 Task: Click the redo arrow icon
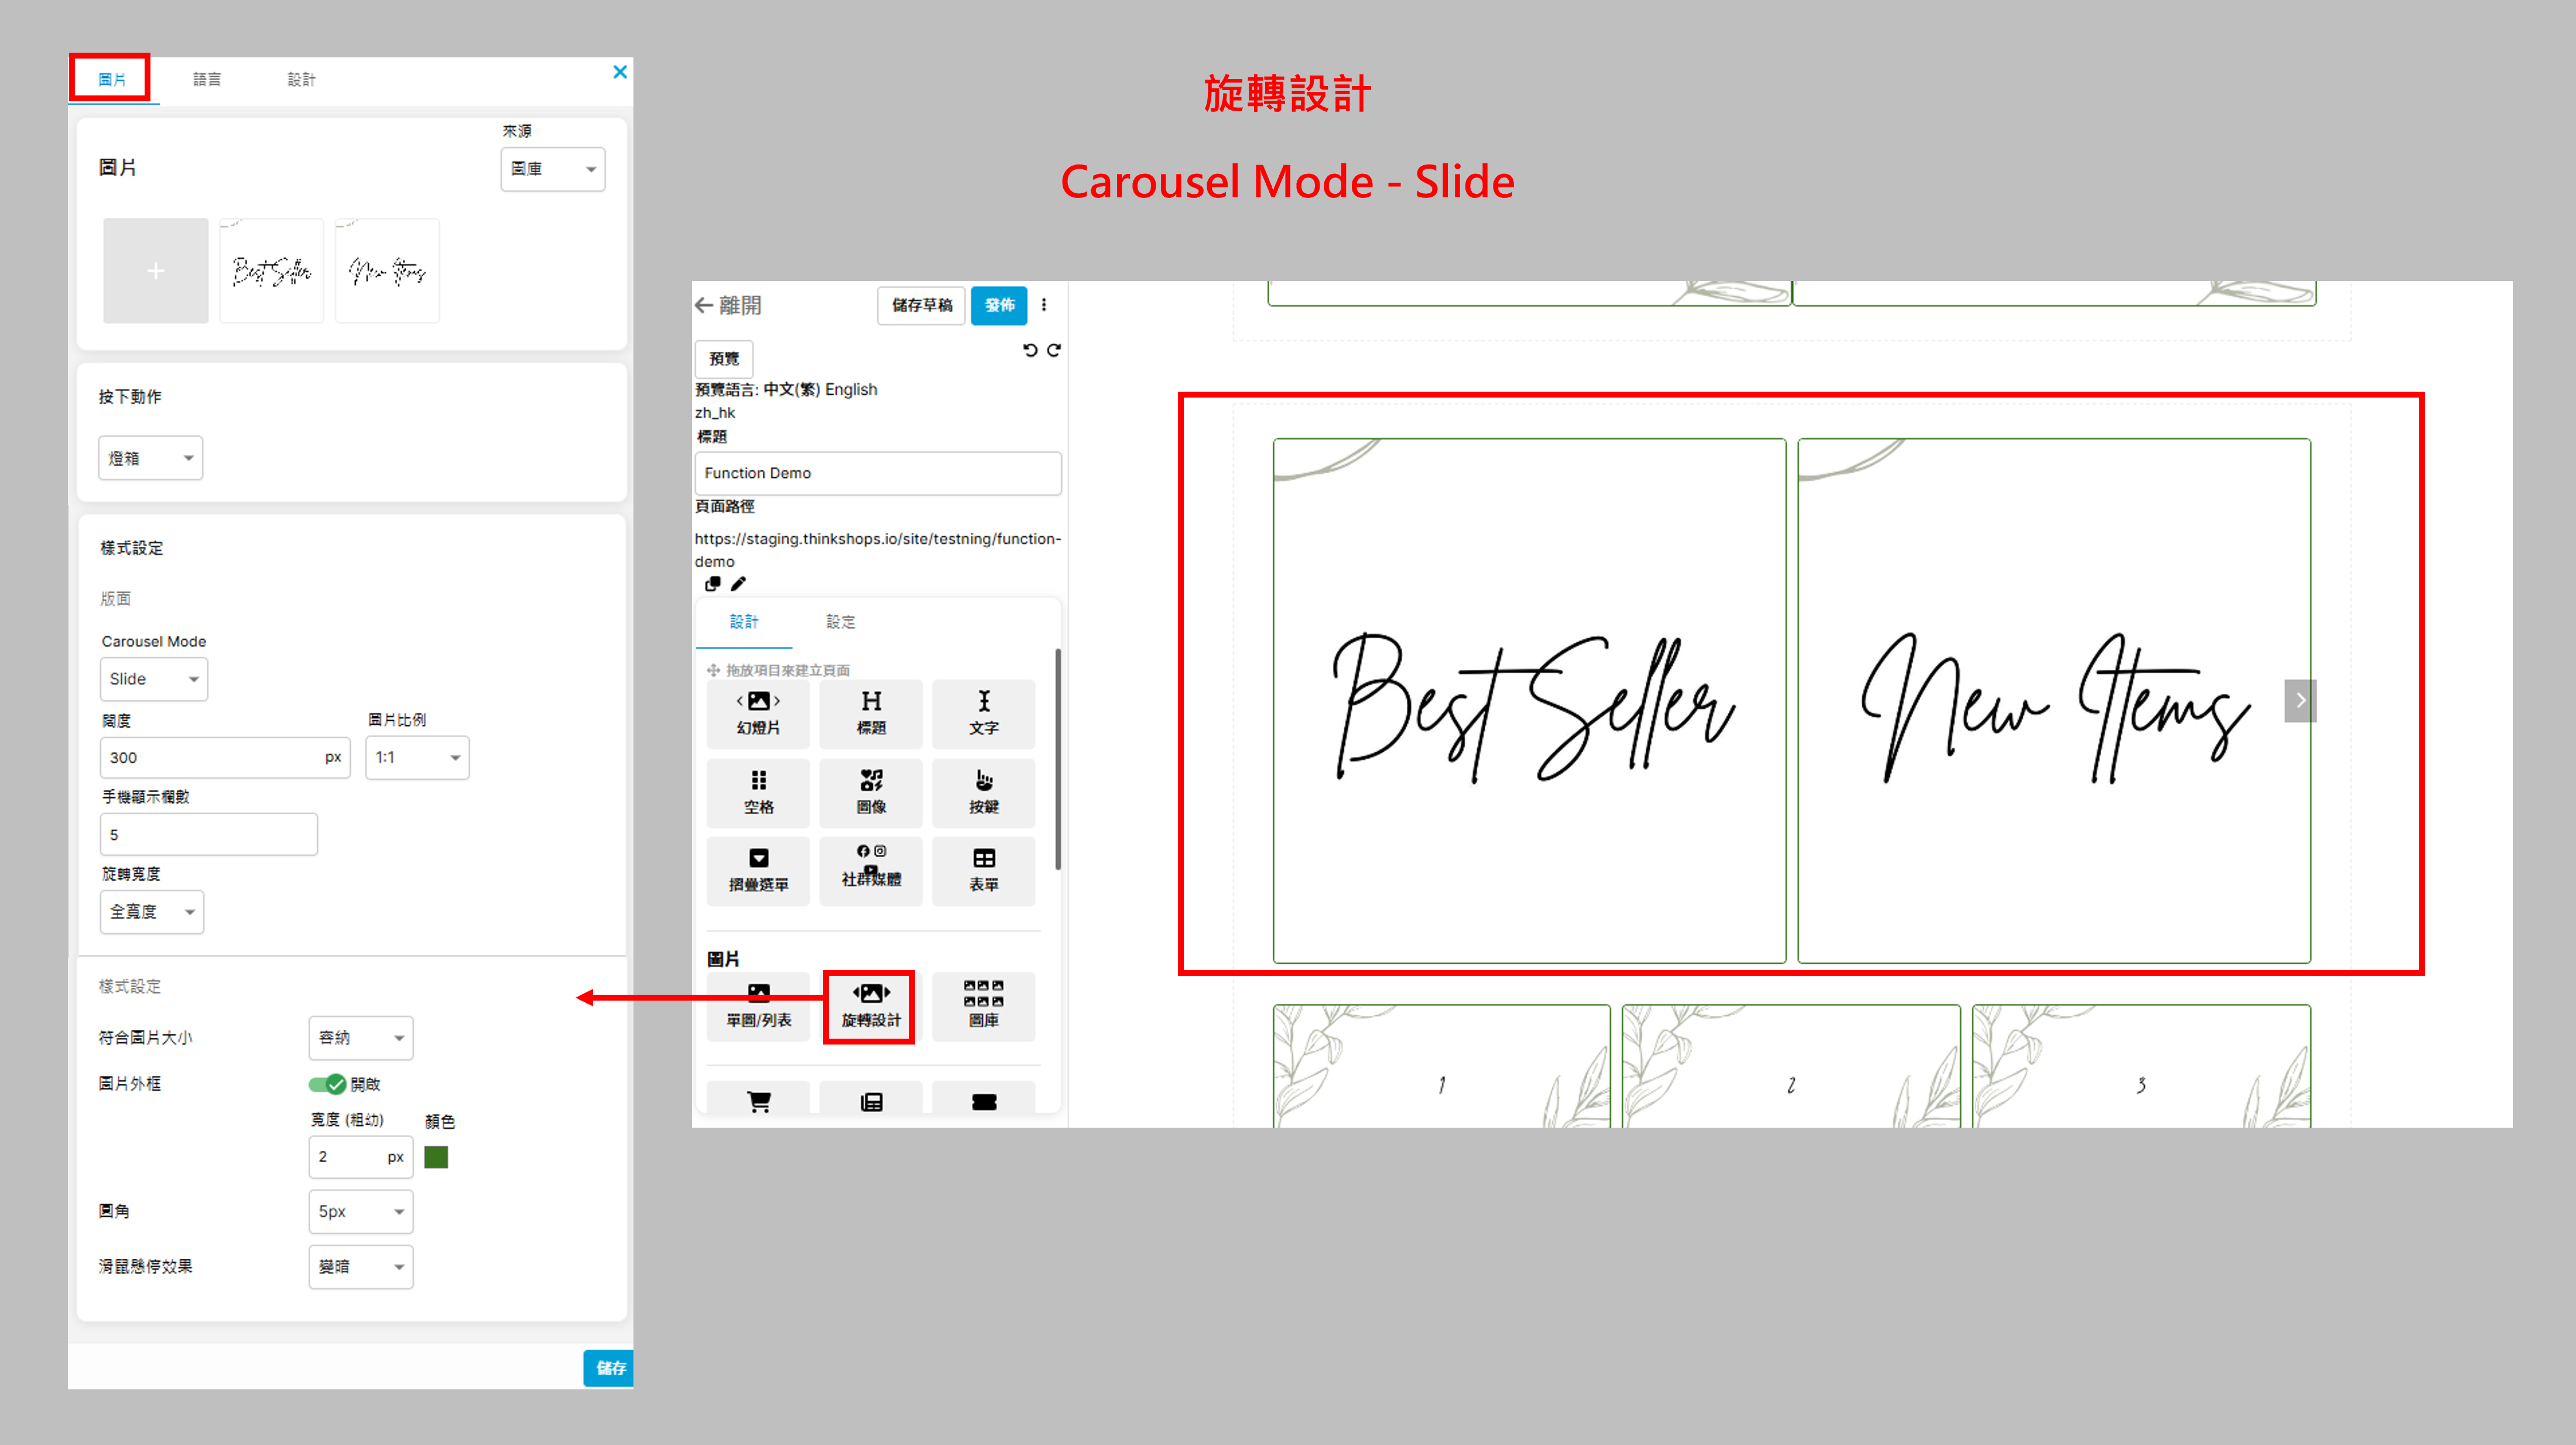[x=1054, y=350]
